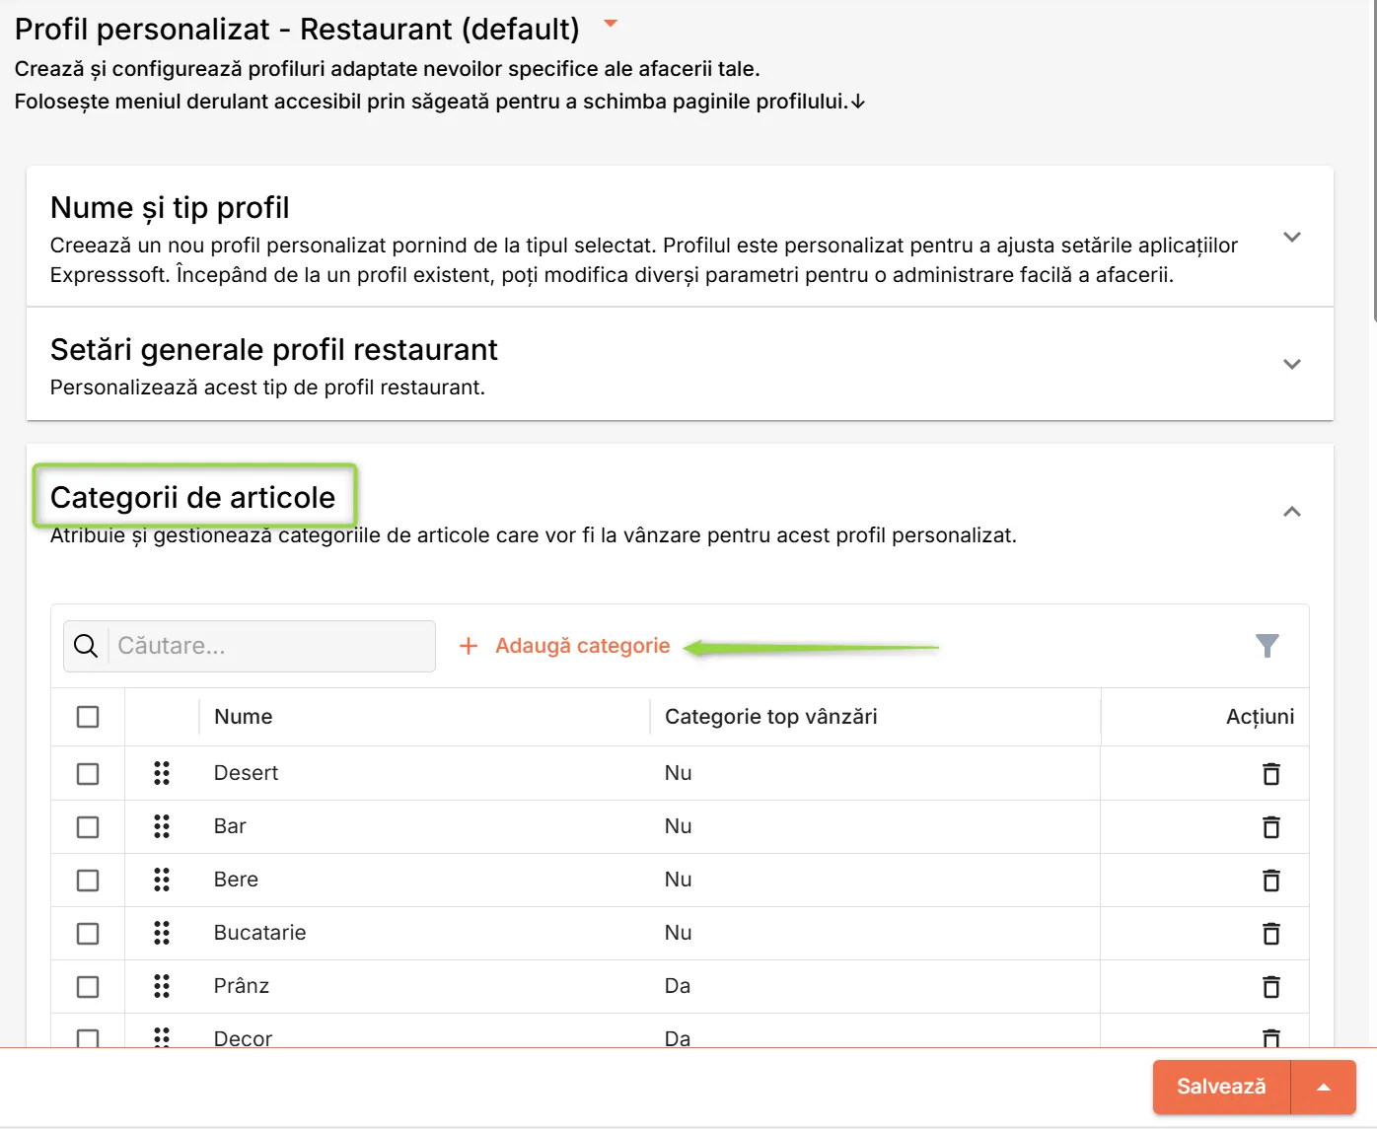Delete the Bar category row
The image size is (1377, 1129).
[x=1270, y=827]
